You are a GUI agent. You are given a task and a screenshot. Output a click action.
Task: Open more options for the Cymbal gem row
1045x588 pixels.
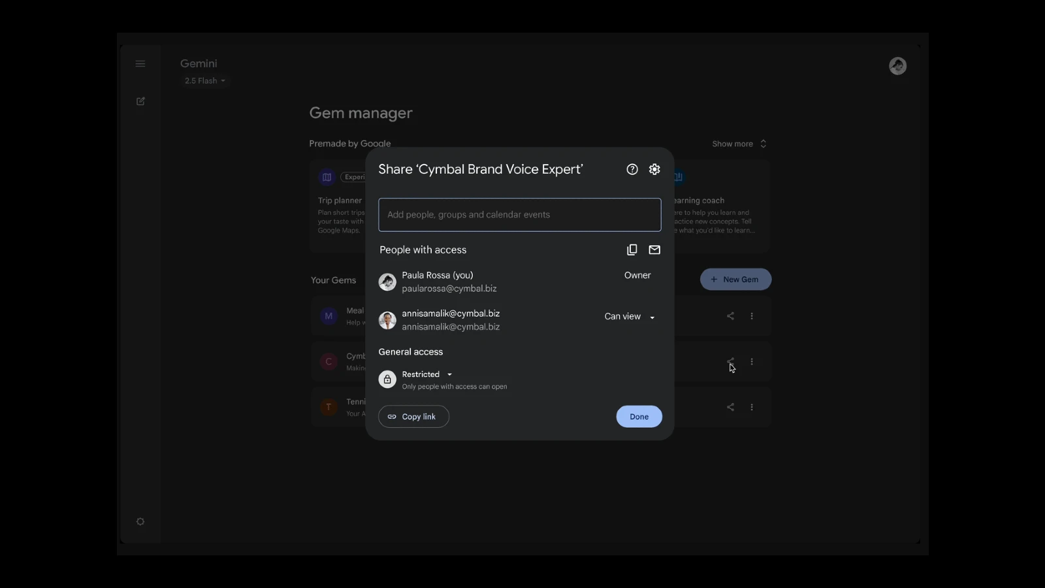(x=752, y=361)
